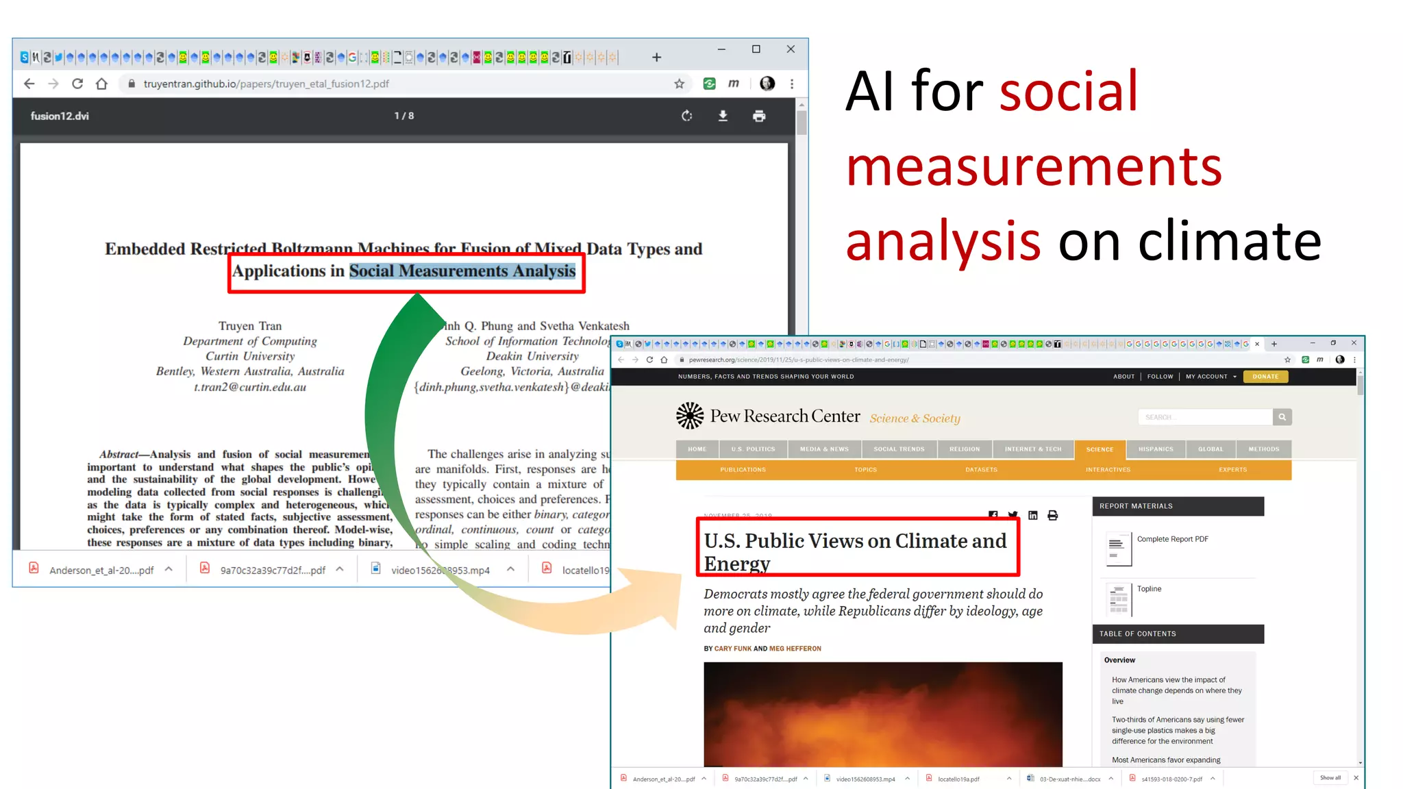Click the Pew search magnifier button
This screenshot has height=789, width=1403.
(x=1282, y=416)
